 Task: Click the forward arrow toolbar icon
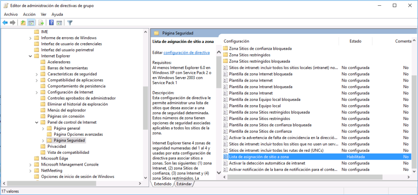coord(13,22)
